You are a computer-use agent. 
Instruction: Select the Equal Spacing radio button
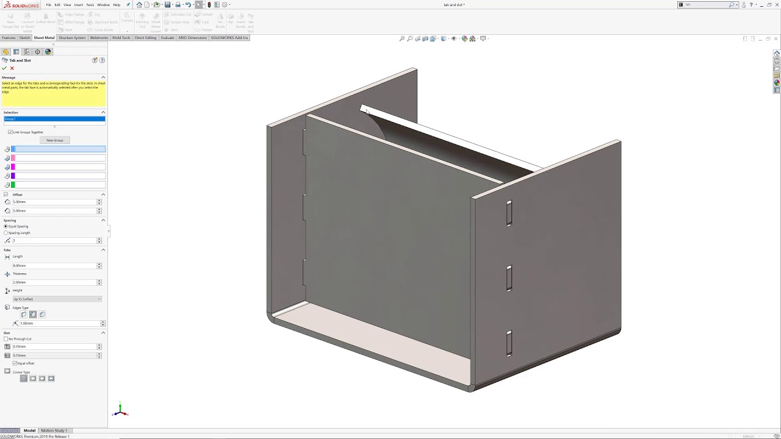6,226
